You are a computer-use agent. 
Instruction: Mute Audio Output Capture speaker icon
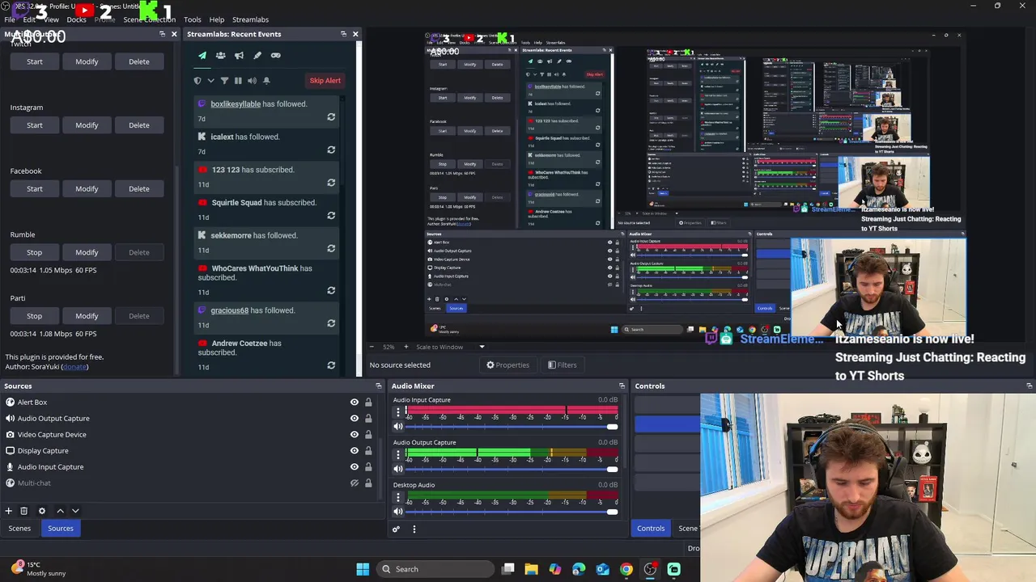point(397,469)
